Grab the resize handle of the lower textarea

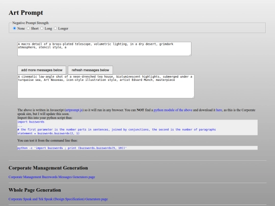[193, 97]
